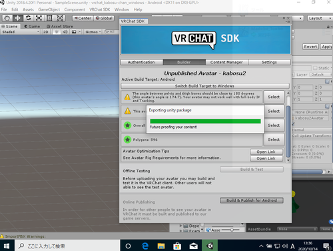Viewport: 333px width, 251px height.
Task: Select the Move tool
Action: tap(18, 18)
